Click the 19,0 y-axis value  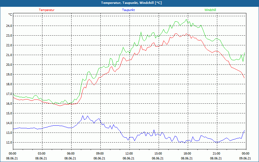(x=9, y=75)
